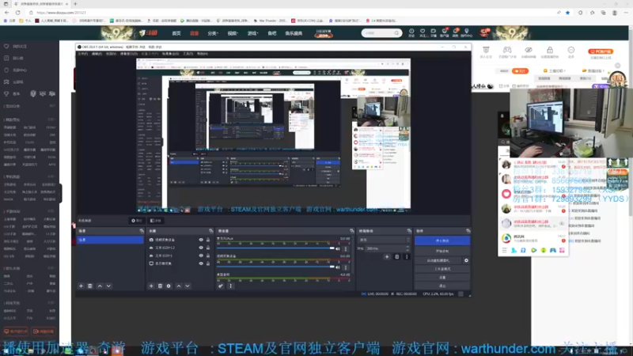
Task: Hide the 视频采集设备 source eye icon
Action: coord(201,240)
